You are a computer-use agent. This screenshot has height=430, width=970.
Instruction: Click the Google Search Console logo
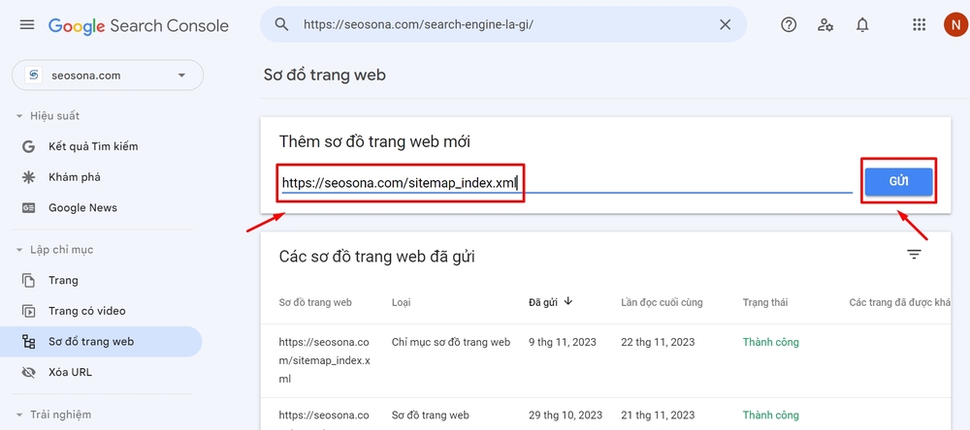tap(139, 25)
